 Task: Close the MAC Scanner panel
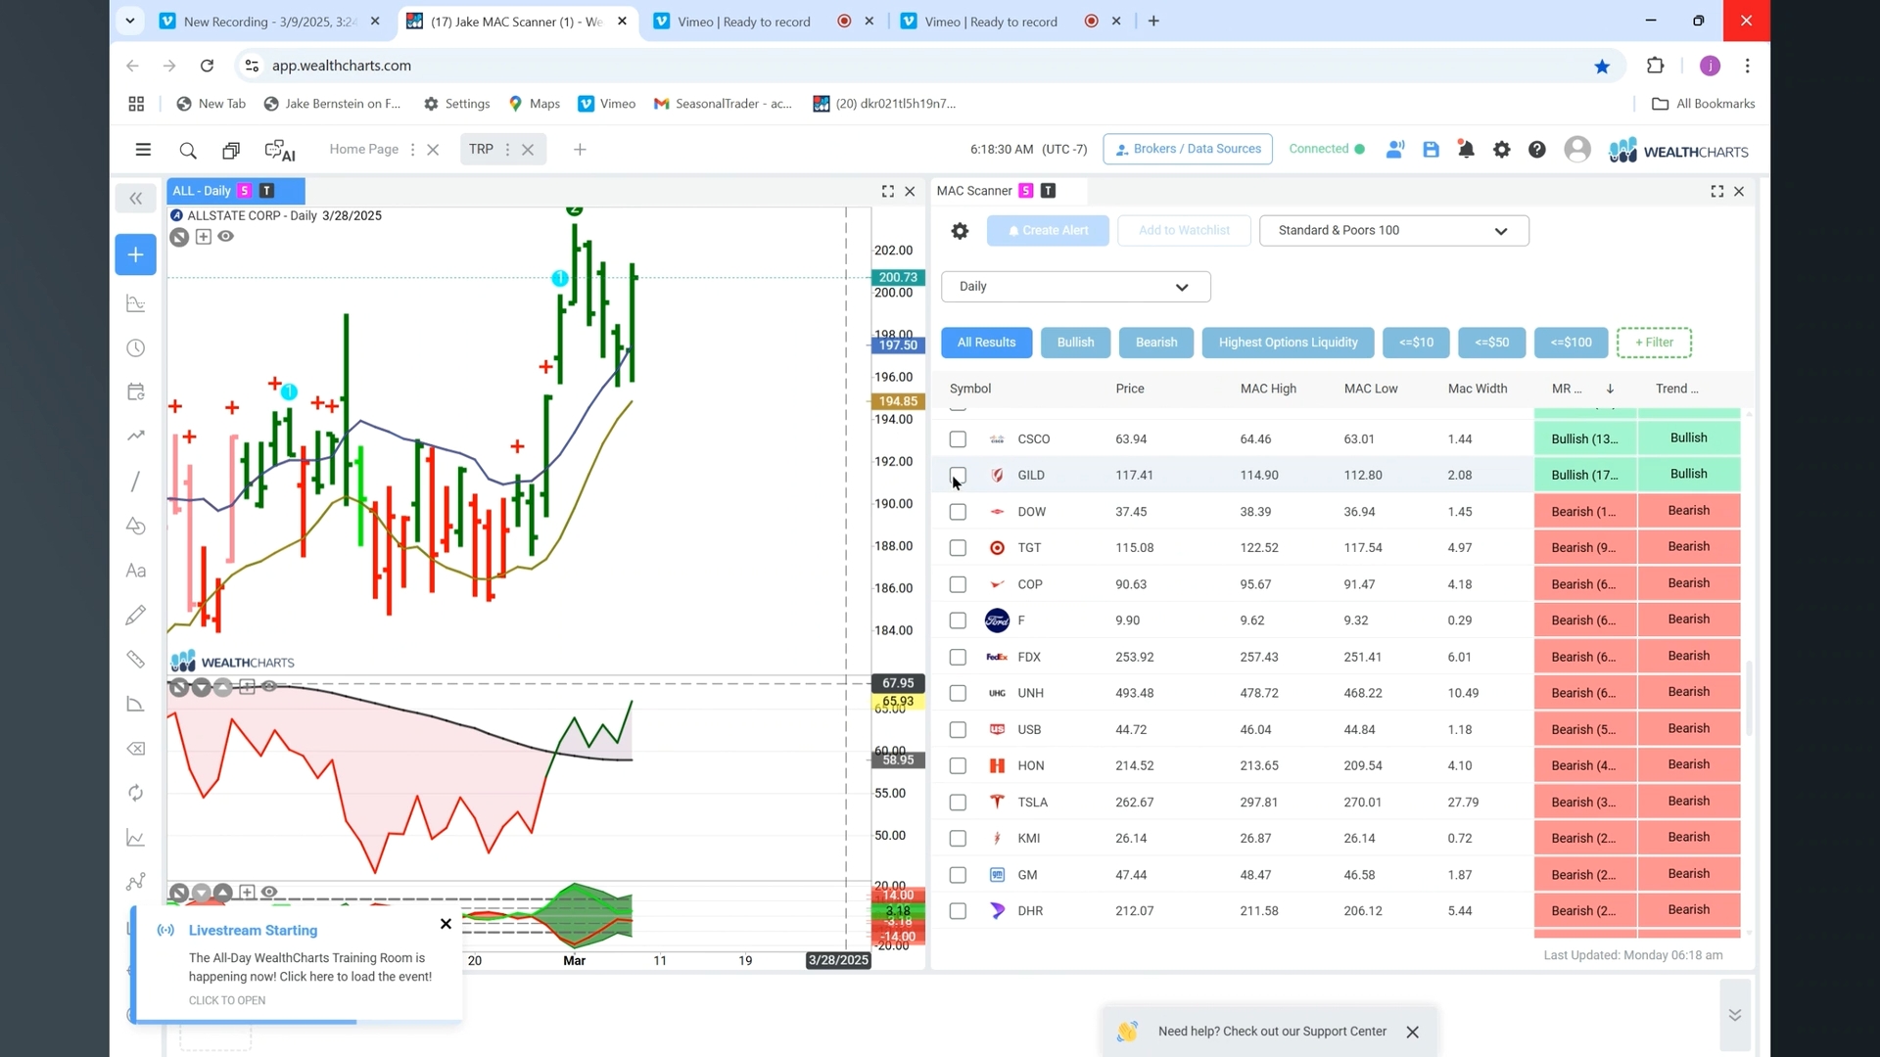click(x=1739, y=192)
